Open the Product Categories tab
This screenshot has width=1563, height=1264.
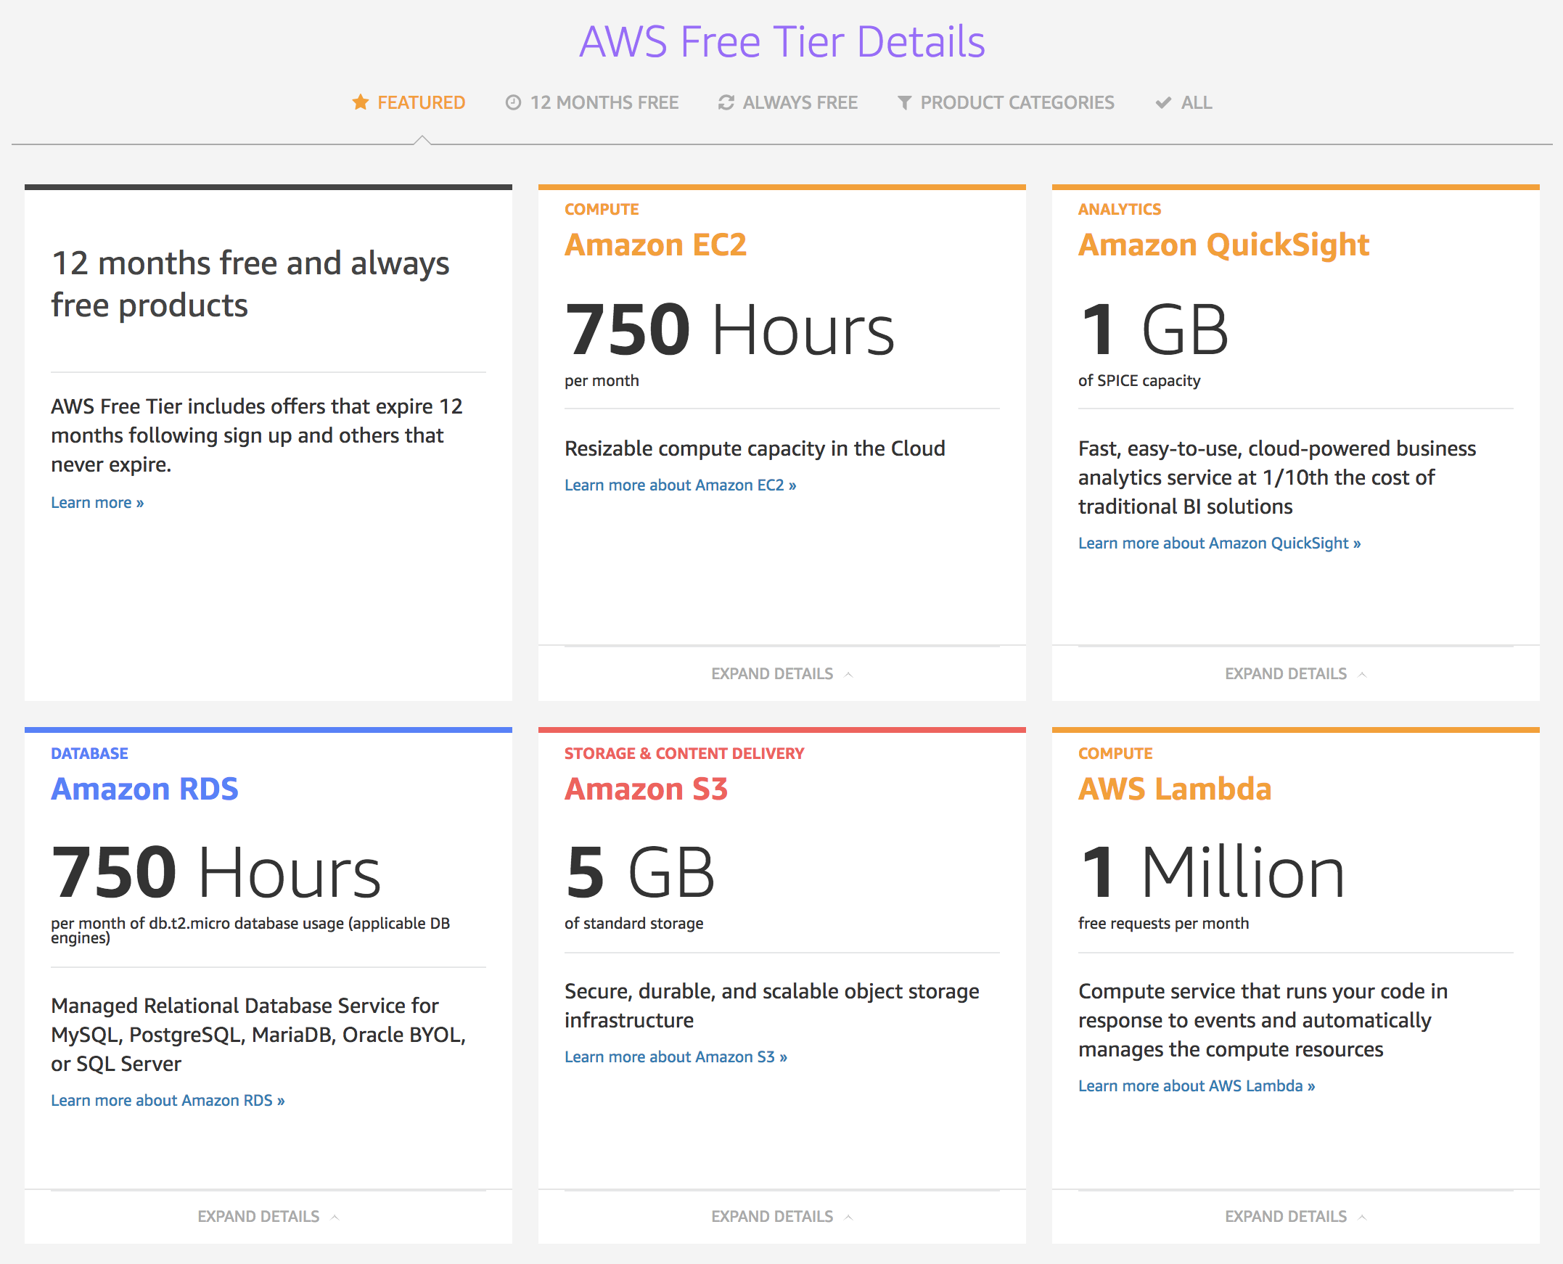pyautogui.click(x=1006, y=102)
